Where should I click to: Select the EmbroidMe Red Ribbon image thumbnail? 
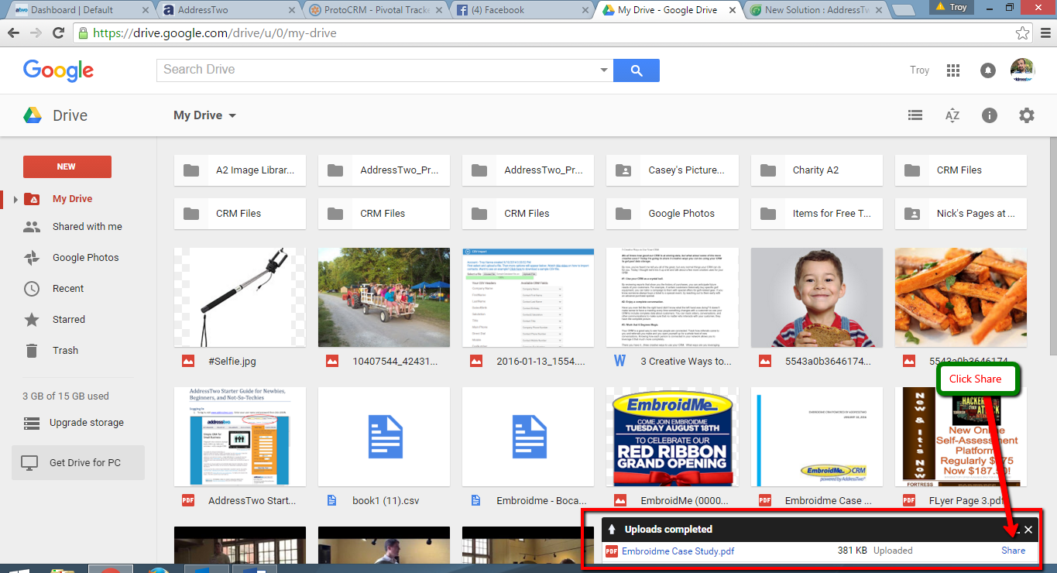coord(672,437)
